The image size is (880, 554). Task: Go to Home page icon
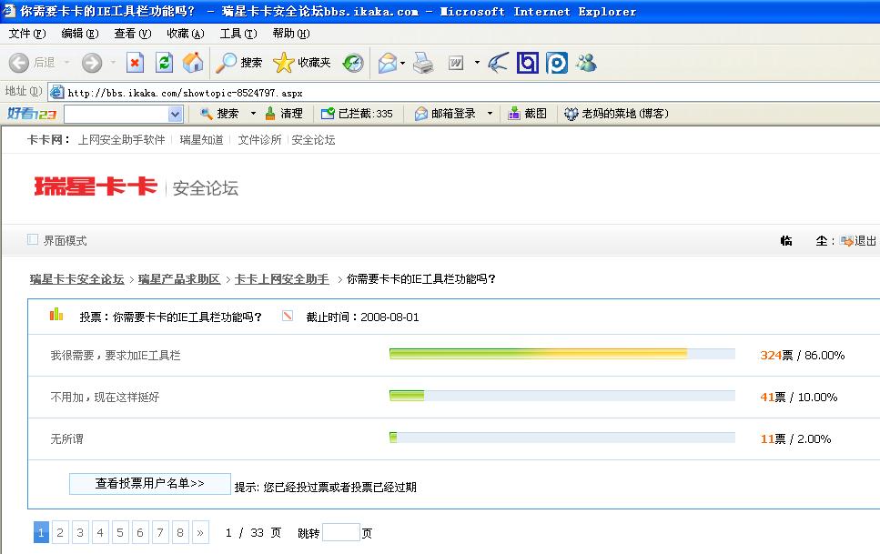[193, 62]
